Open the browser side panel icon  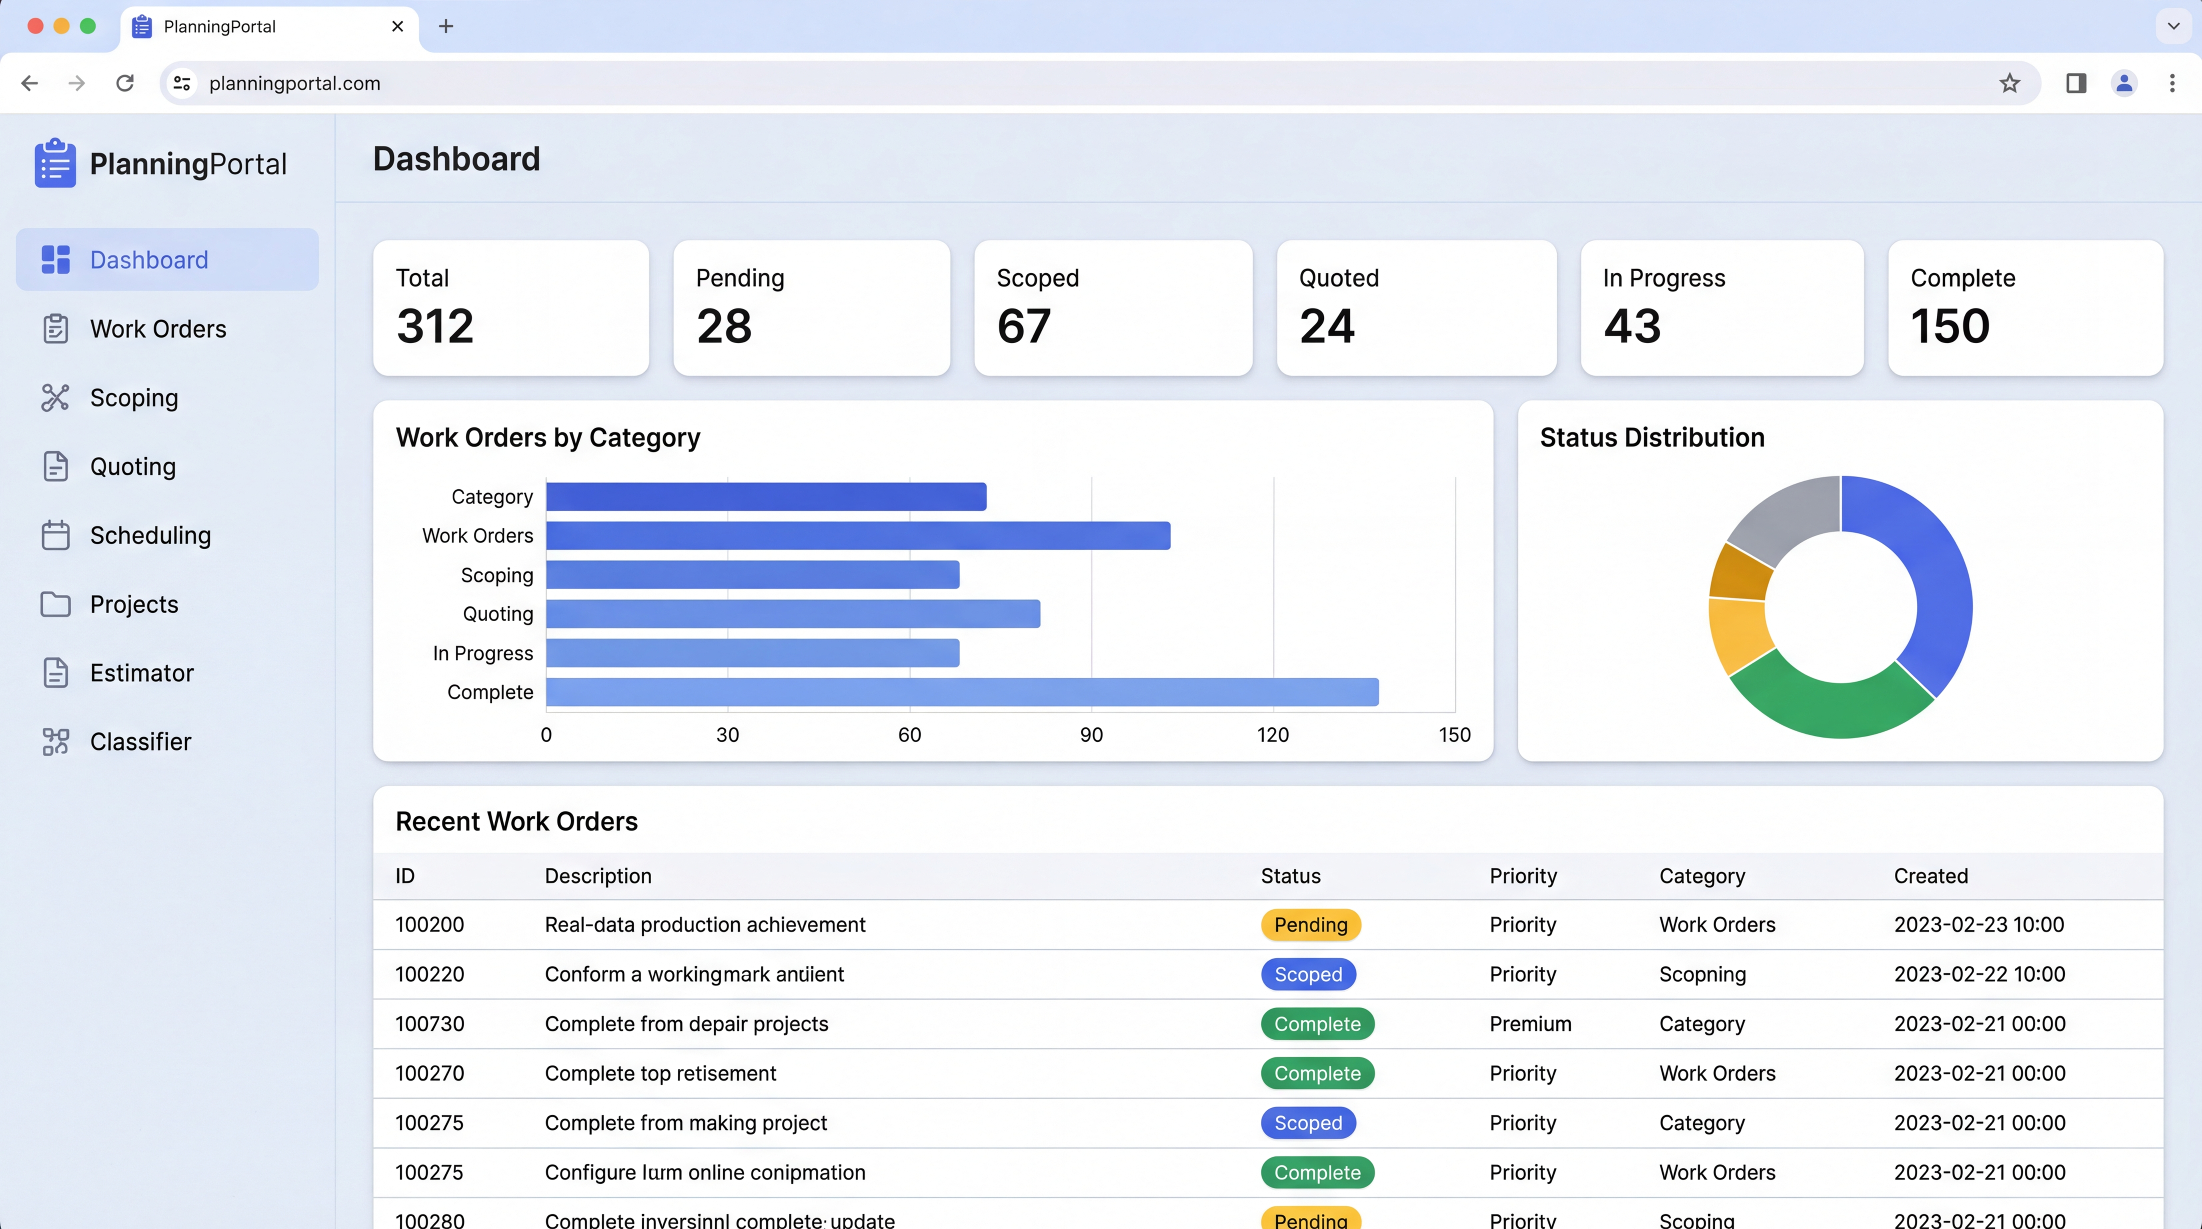coord(2076,83)
